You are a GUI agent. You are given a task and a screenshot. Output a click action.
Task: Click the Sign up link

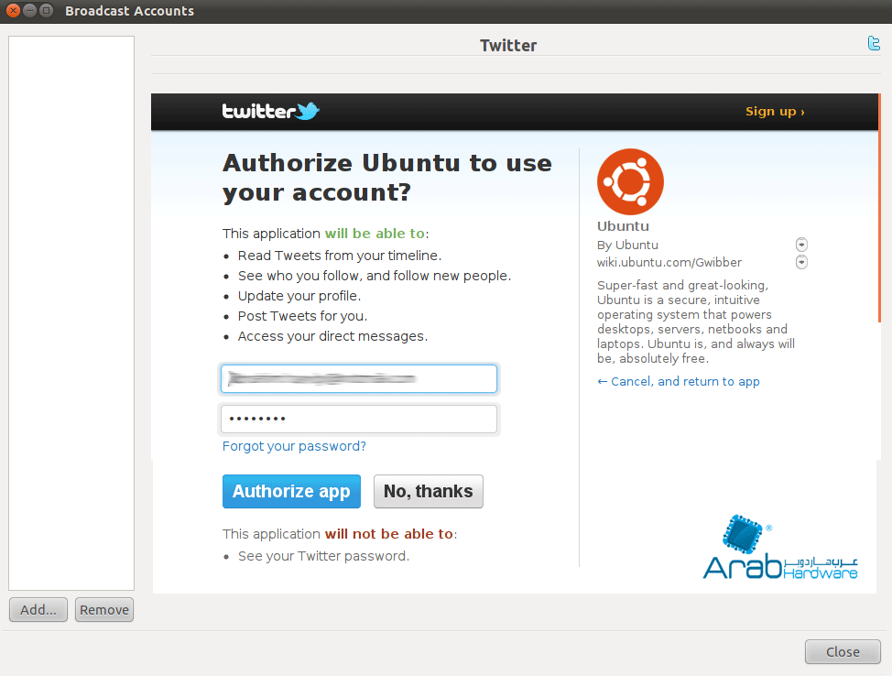point(775,112)
